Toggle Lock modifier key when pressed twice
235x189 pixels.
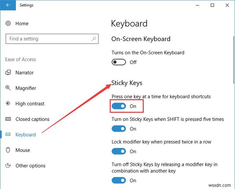(119, 151)
